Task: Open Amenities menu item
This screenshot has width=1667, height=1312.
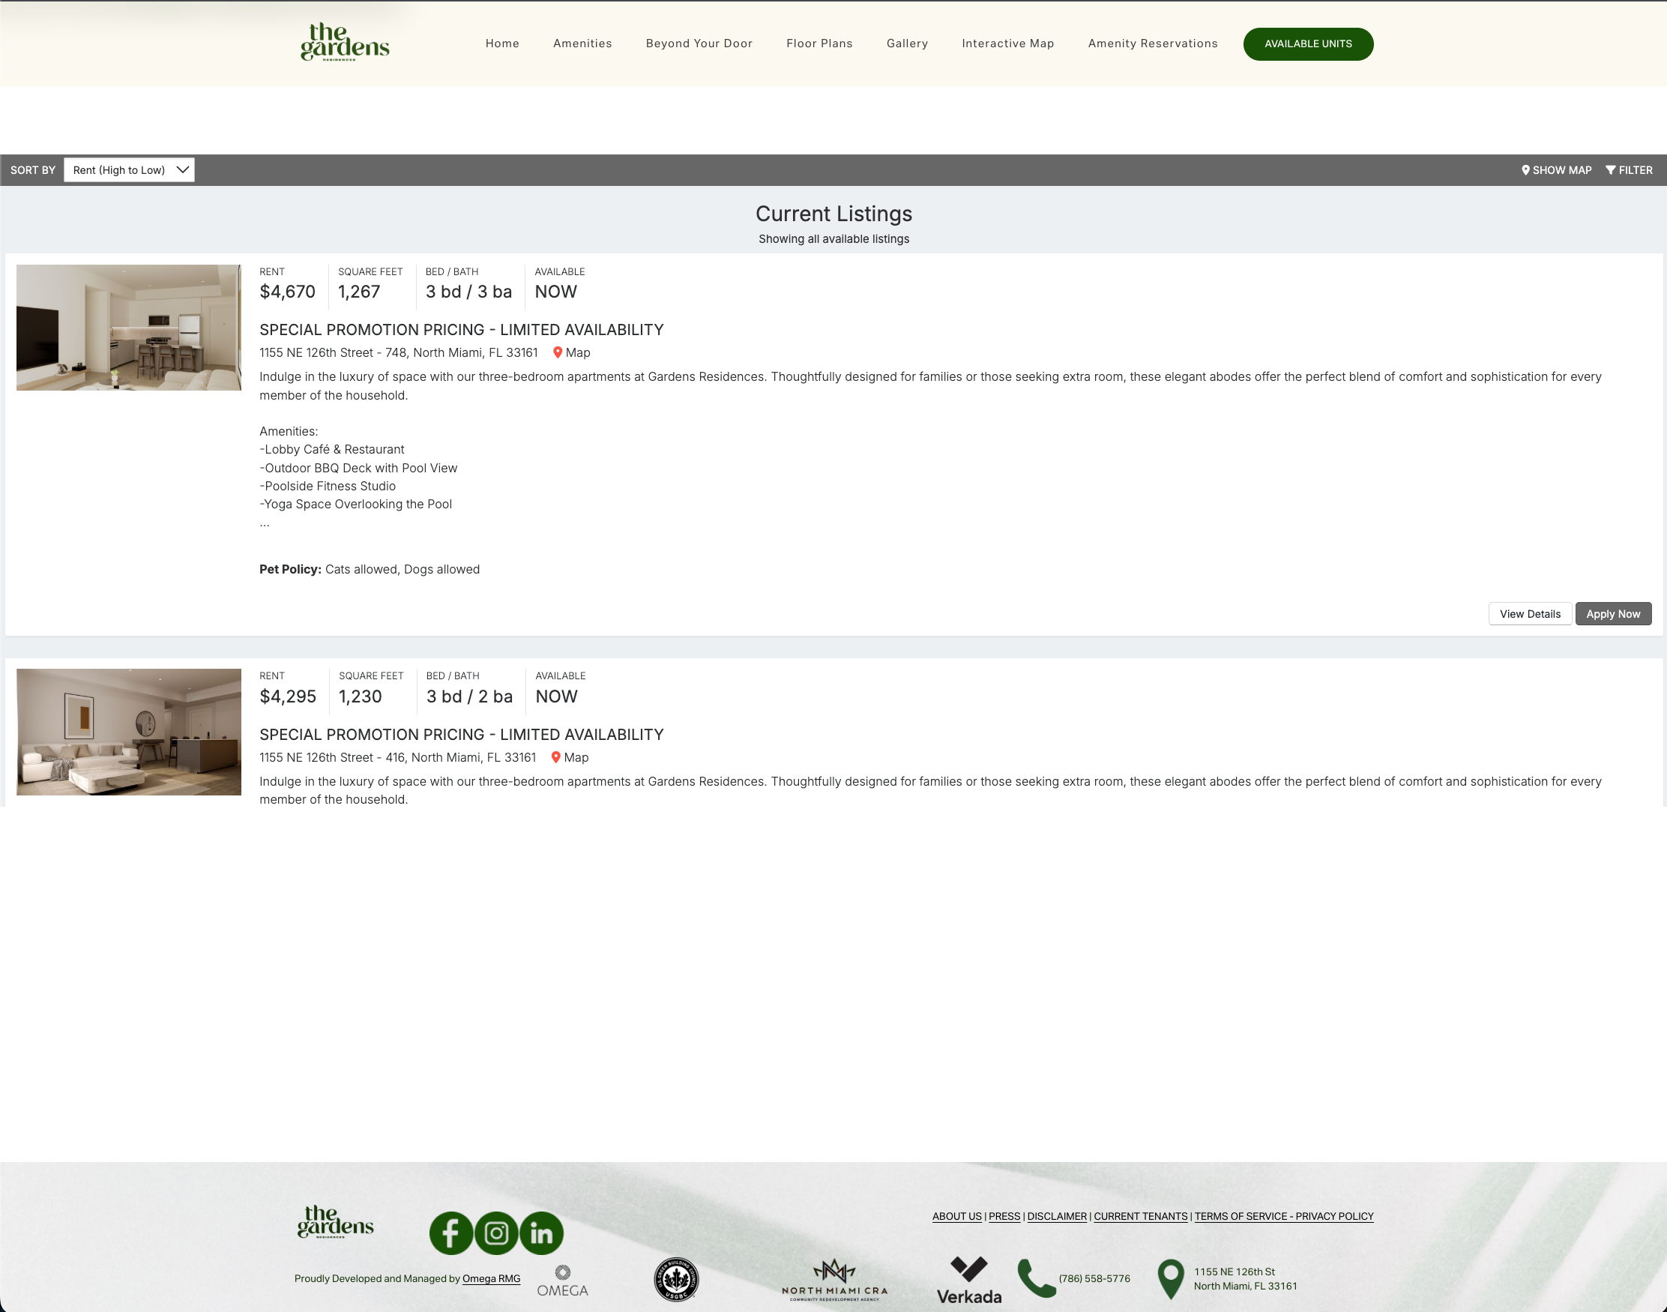Action: point(583,43)
